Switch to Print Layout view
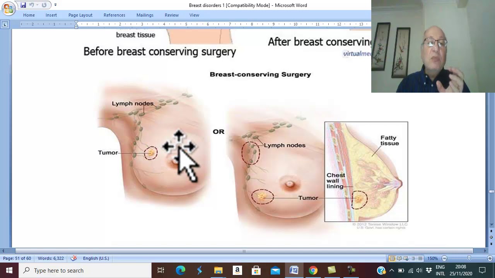Image resolution: width=495 pixels, height=278 pixels. [x=392, y=258]
